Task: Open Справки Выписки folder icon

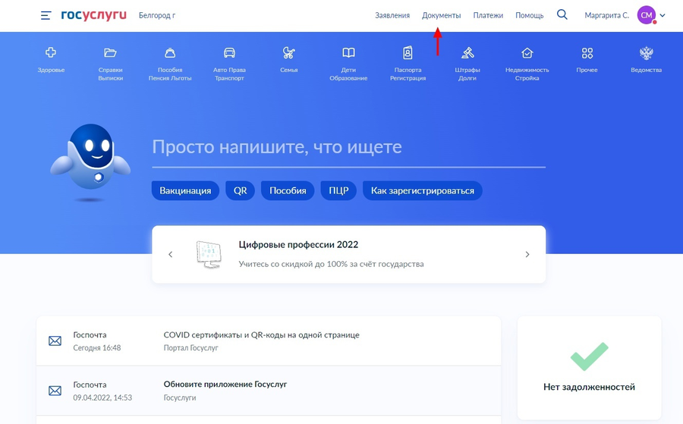Action: click(x=110, y=53)
